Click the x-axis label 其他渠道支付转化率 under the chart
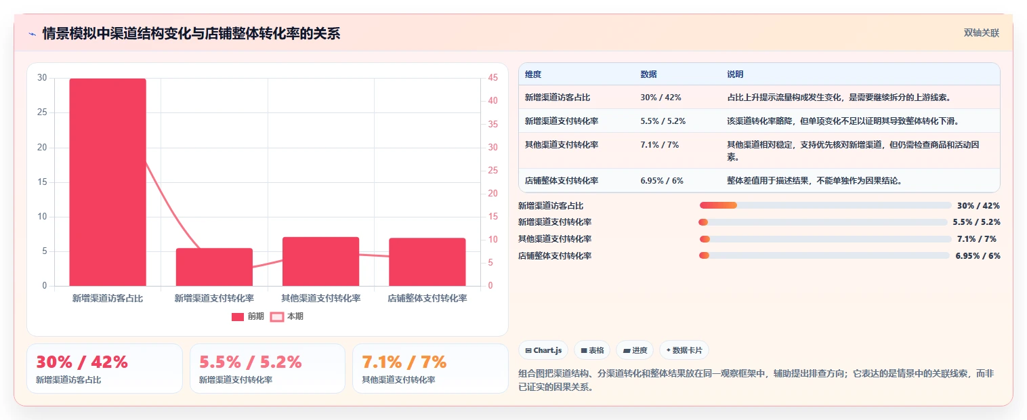Image resolution: width=1027 pixels, height=420 pixels. 320,298
